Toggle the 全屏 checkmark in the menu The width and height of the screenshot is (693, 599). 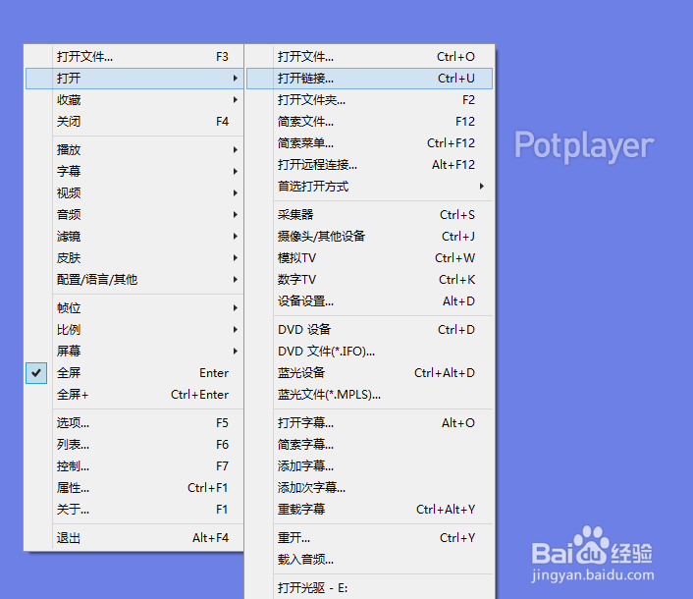[36, 373]
